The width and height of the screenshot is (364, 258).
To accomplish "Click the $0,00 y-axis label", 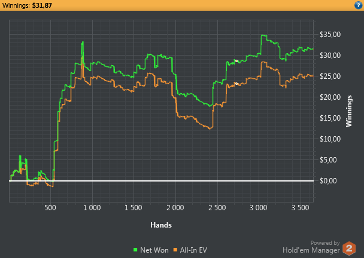I will click(328, 180).
